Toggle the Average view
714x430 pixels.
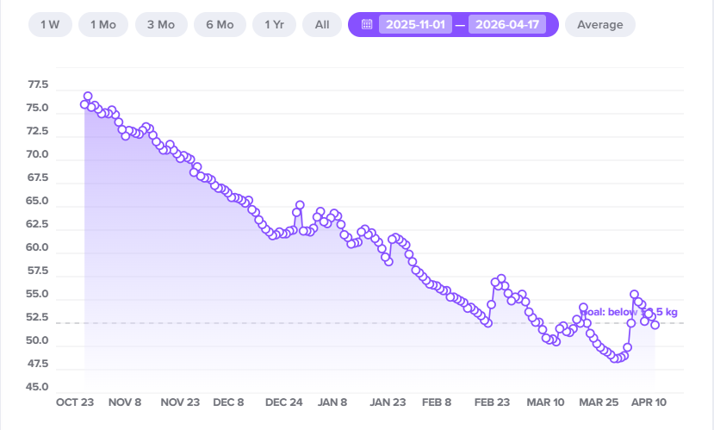[600, 24]
